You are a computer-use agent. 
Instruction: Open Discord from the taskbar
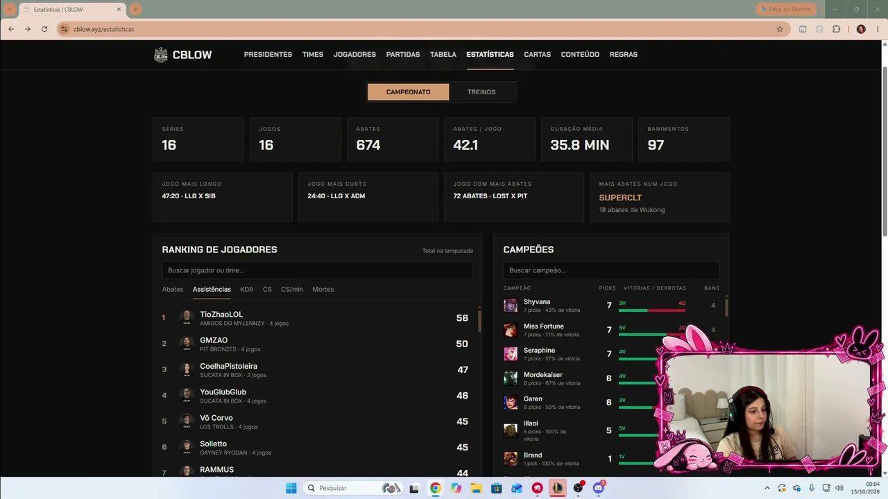[x=599, y=488]
